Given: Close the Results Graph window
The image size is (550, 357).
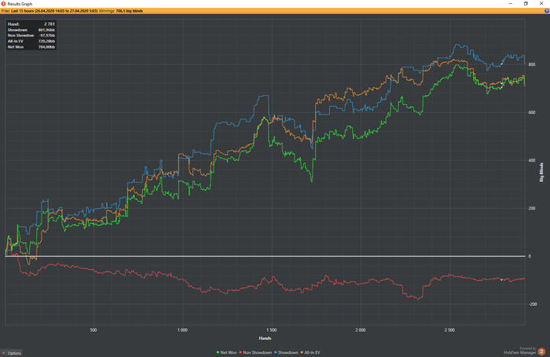Looking at the screenshot, I should pyautogui.click(x=541, y=3).
